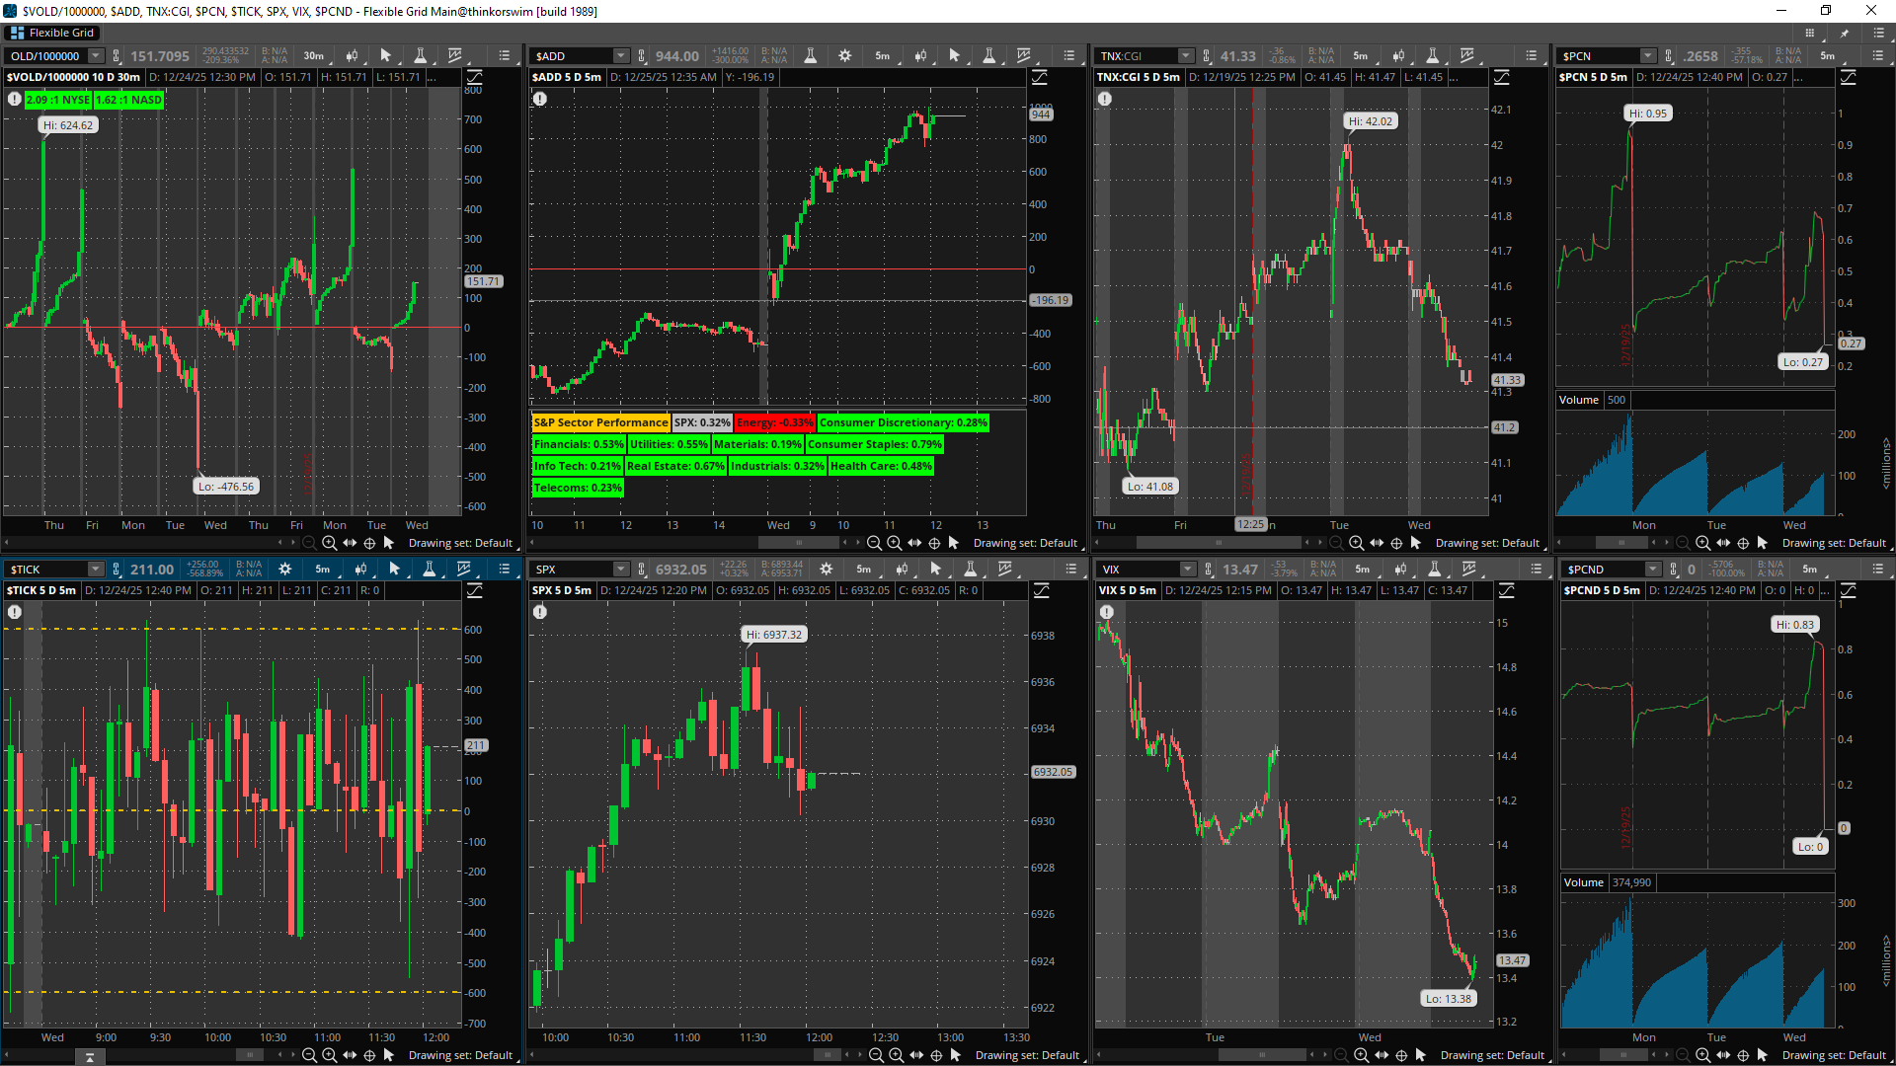
Task: Click Drawing set: Default under SPX chart
Action: tap(1027, 1055)
